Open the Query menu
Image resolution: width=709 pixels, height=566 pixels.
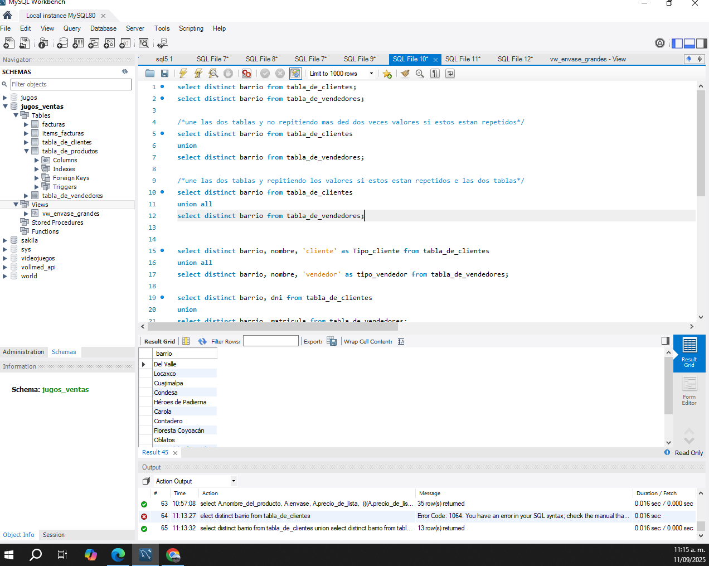(72, 28)
